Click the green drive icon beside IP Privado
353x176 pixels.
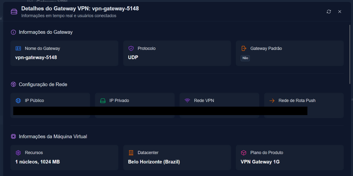[x=103, y=101]
